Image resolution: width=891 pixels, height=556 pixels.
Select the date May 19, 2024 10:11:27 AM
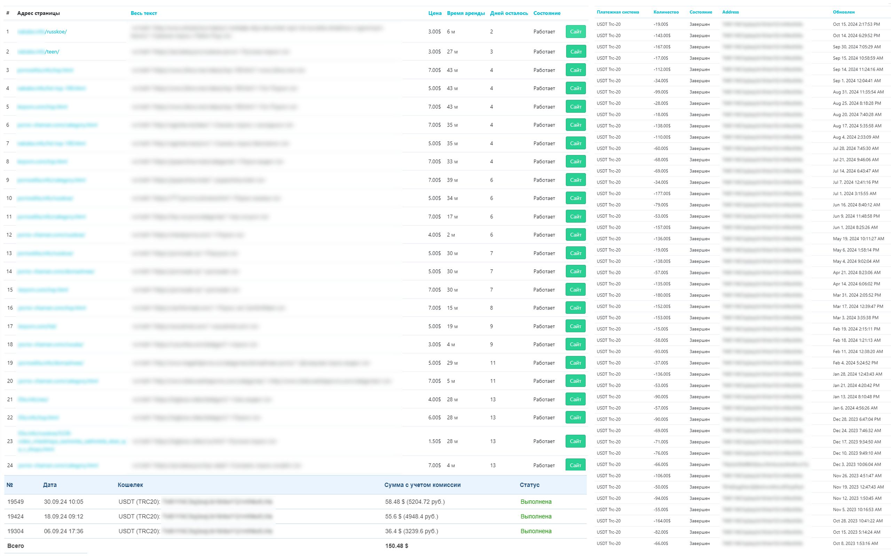click(x=858, y=239)
